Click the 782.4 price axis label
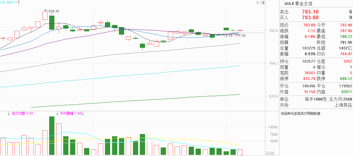The image size is (353, 156). point(273,31)
